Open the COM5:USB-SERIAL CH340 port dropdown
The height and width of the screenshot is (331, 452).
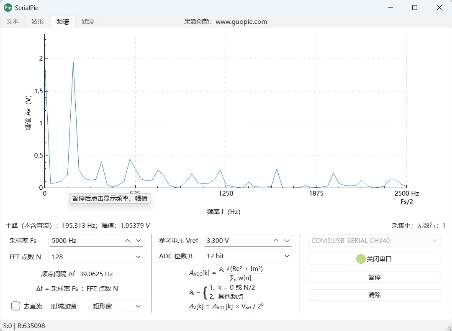[375, 241]
